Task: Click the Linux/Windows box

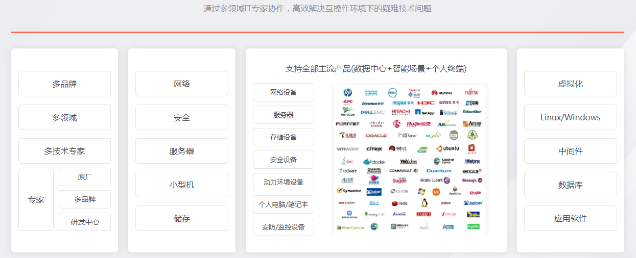Action: coord(571,117)
